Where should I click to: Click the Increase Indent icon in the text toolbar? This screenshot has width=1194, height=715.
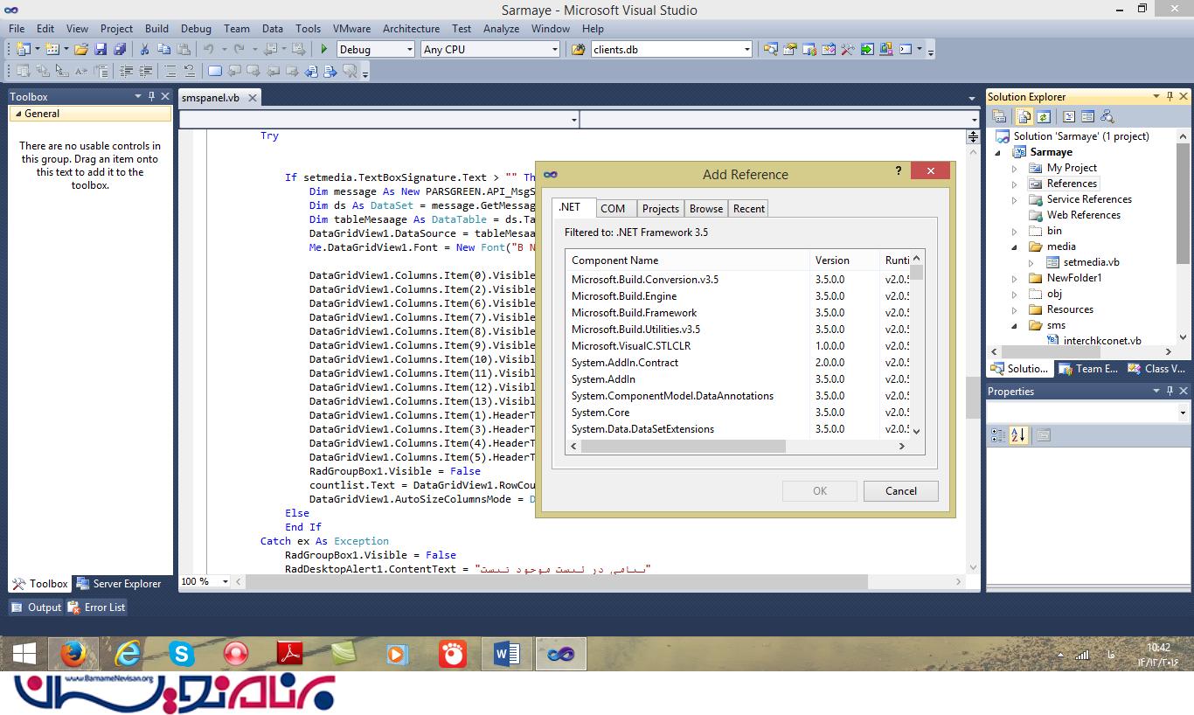click(146, 72)
